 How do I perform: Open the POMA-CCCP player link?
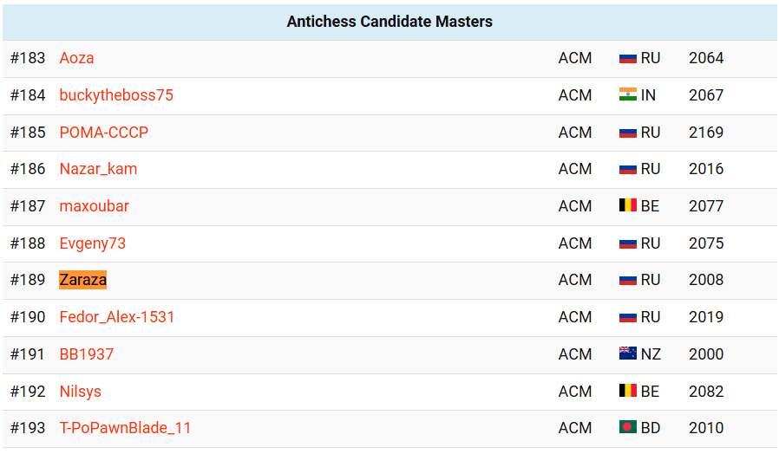[104, 132]
